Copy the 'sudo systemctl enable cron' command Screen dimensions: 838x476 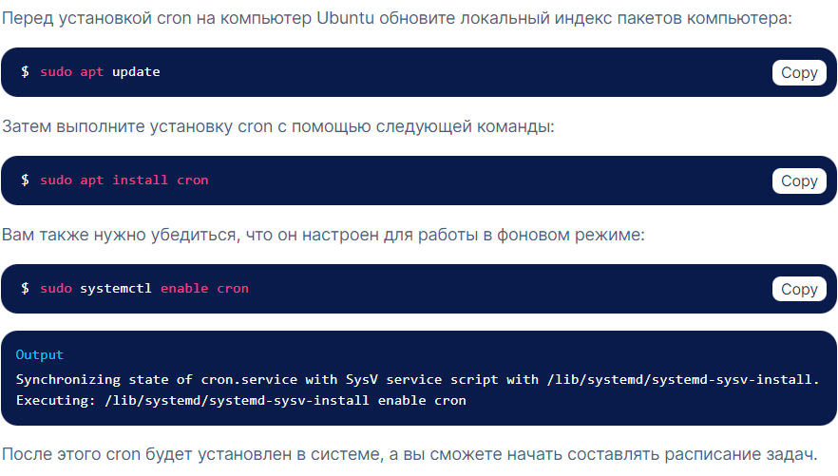tap(799, 289)
